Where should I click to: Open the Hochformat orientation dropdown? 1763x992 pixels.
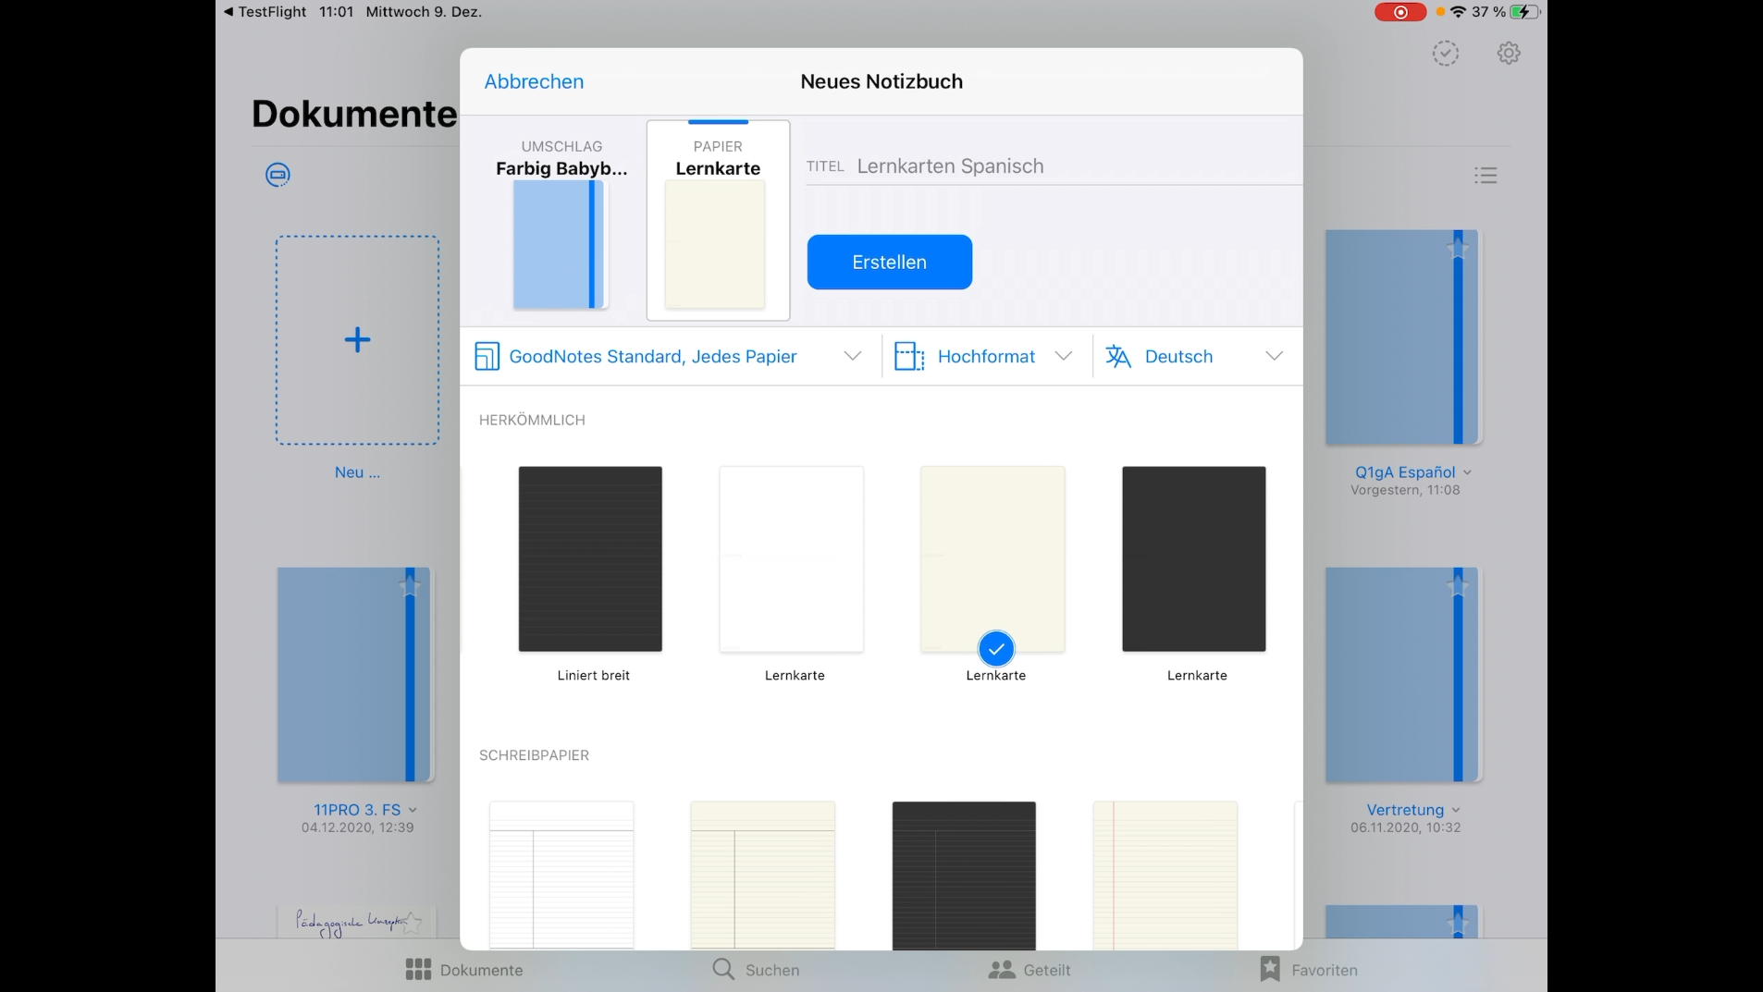tap(984, 356)
